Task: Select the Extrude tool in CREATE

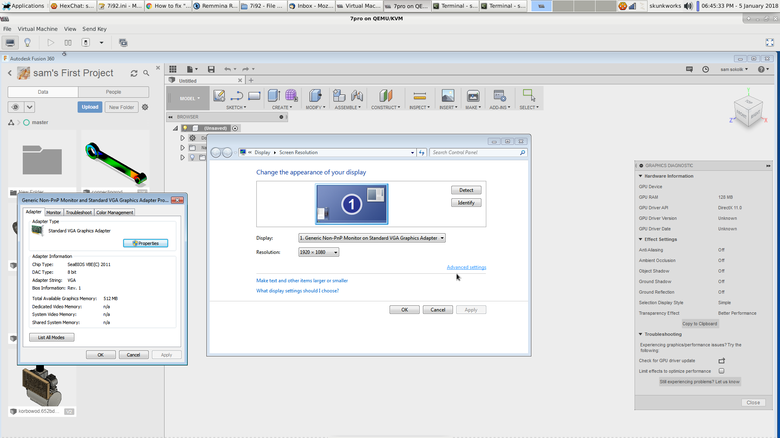Action: click(x=274, y=96)
